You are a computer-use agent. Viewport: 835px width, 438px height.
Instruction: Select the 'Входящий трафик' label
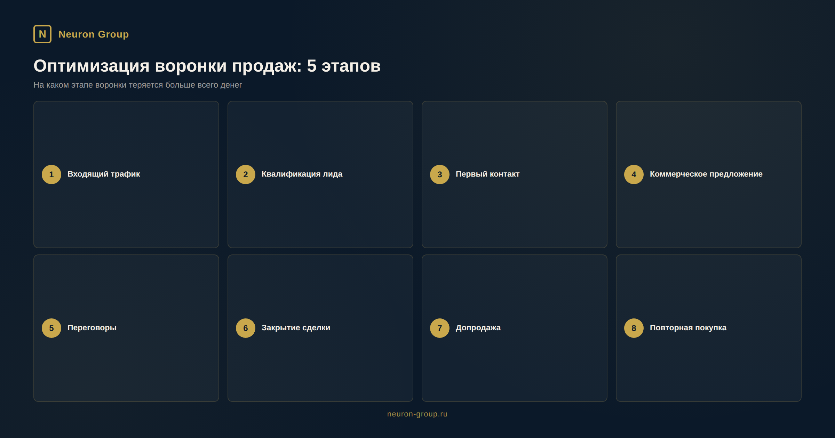104,174
